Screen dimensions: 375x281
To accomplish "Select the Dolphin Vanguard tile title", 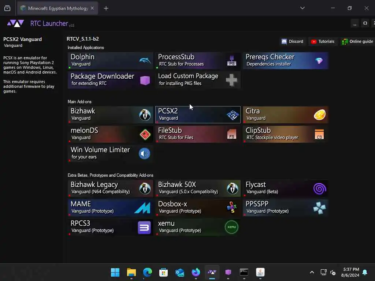I will pos(82,57).
